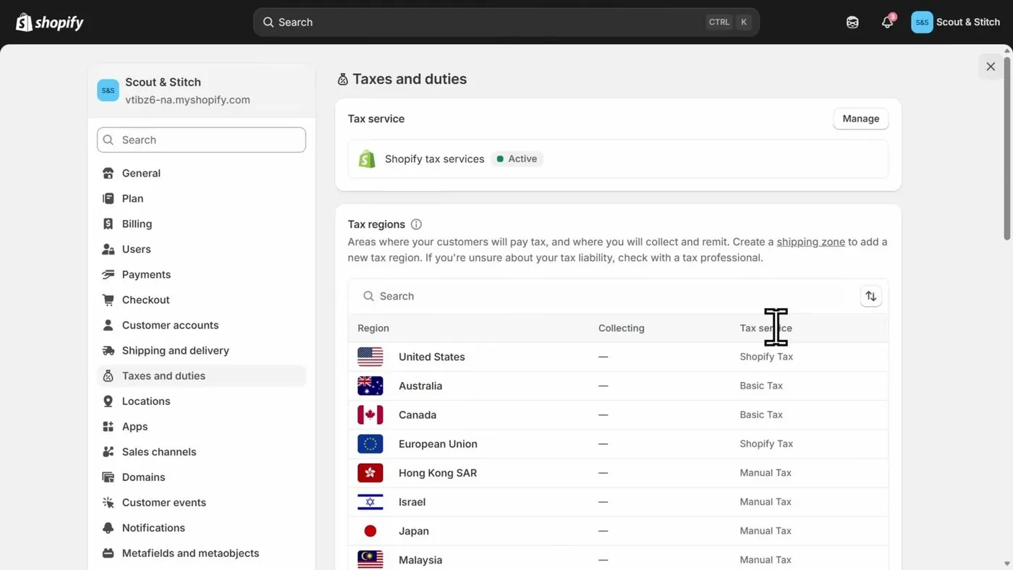
Task: Click the General store icon
Action: coord(108,173)
